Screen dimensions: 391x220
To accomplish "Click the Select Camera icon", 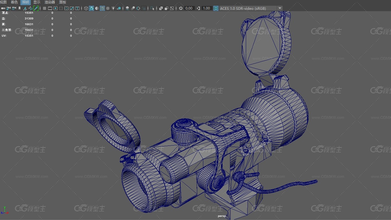I will (x=3, y=8).
